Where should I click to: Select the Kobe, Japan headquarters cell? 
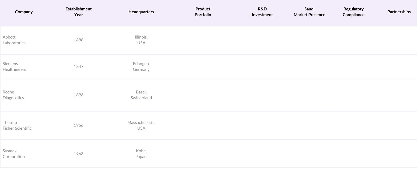pyautogui.click(x=141, y=154)
